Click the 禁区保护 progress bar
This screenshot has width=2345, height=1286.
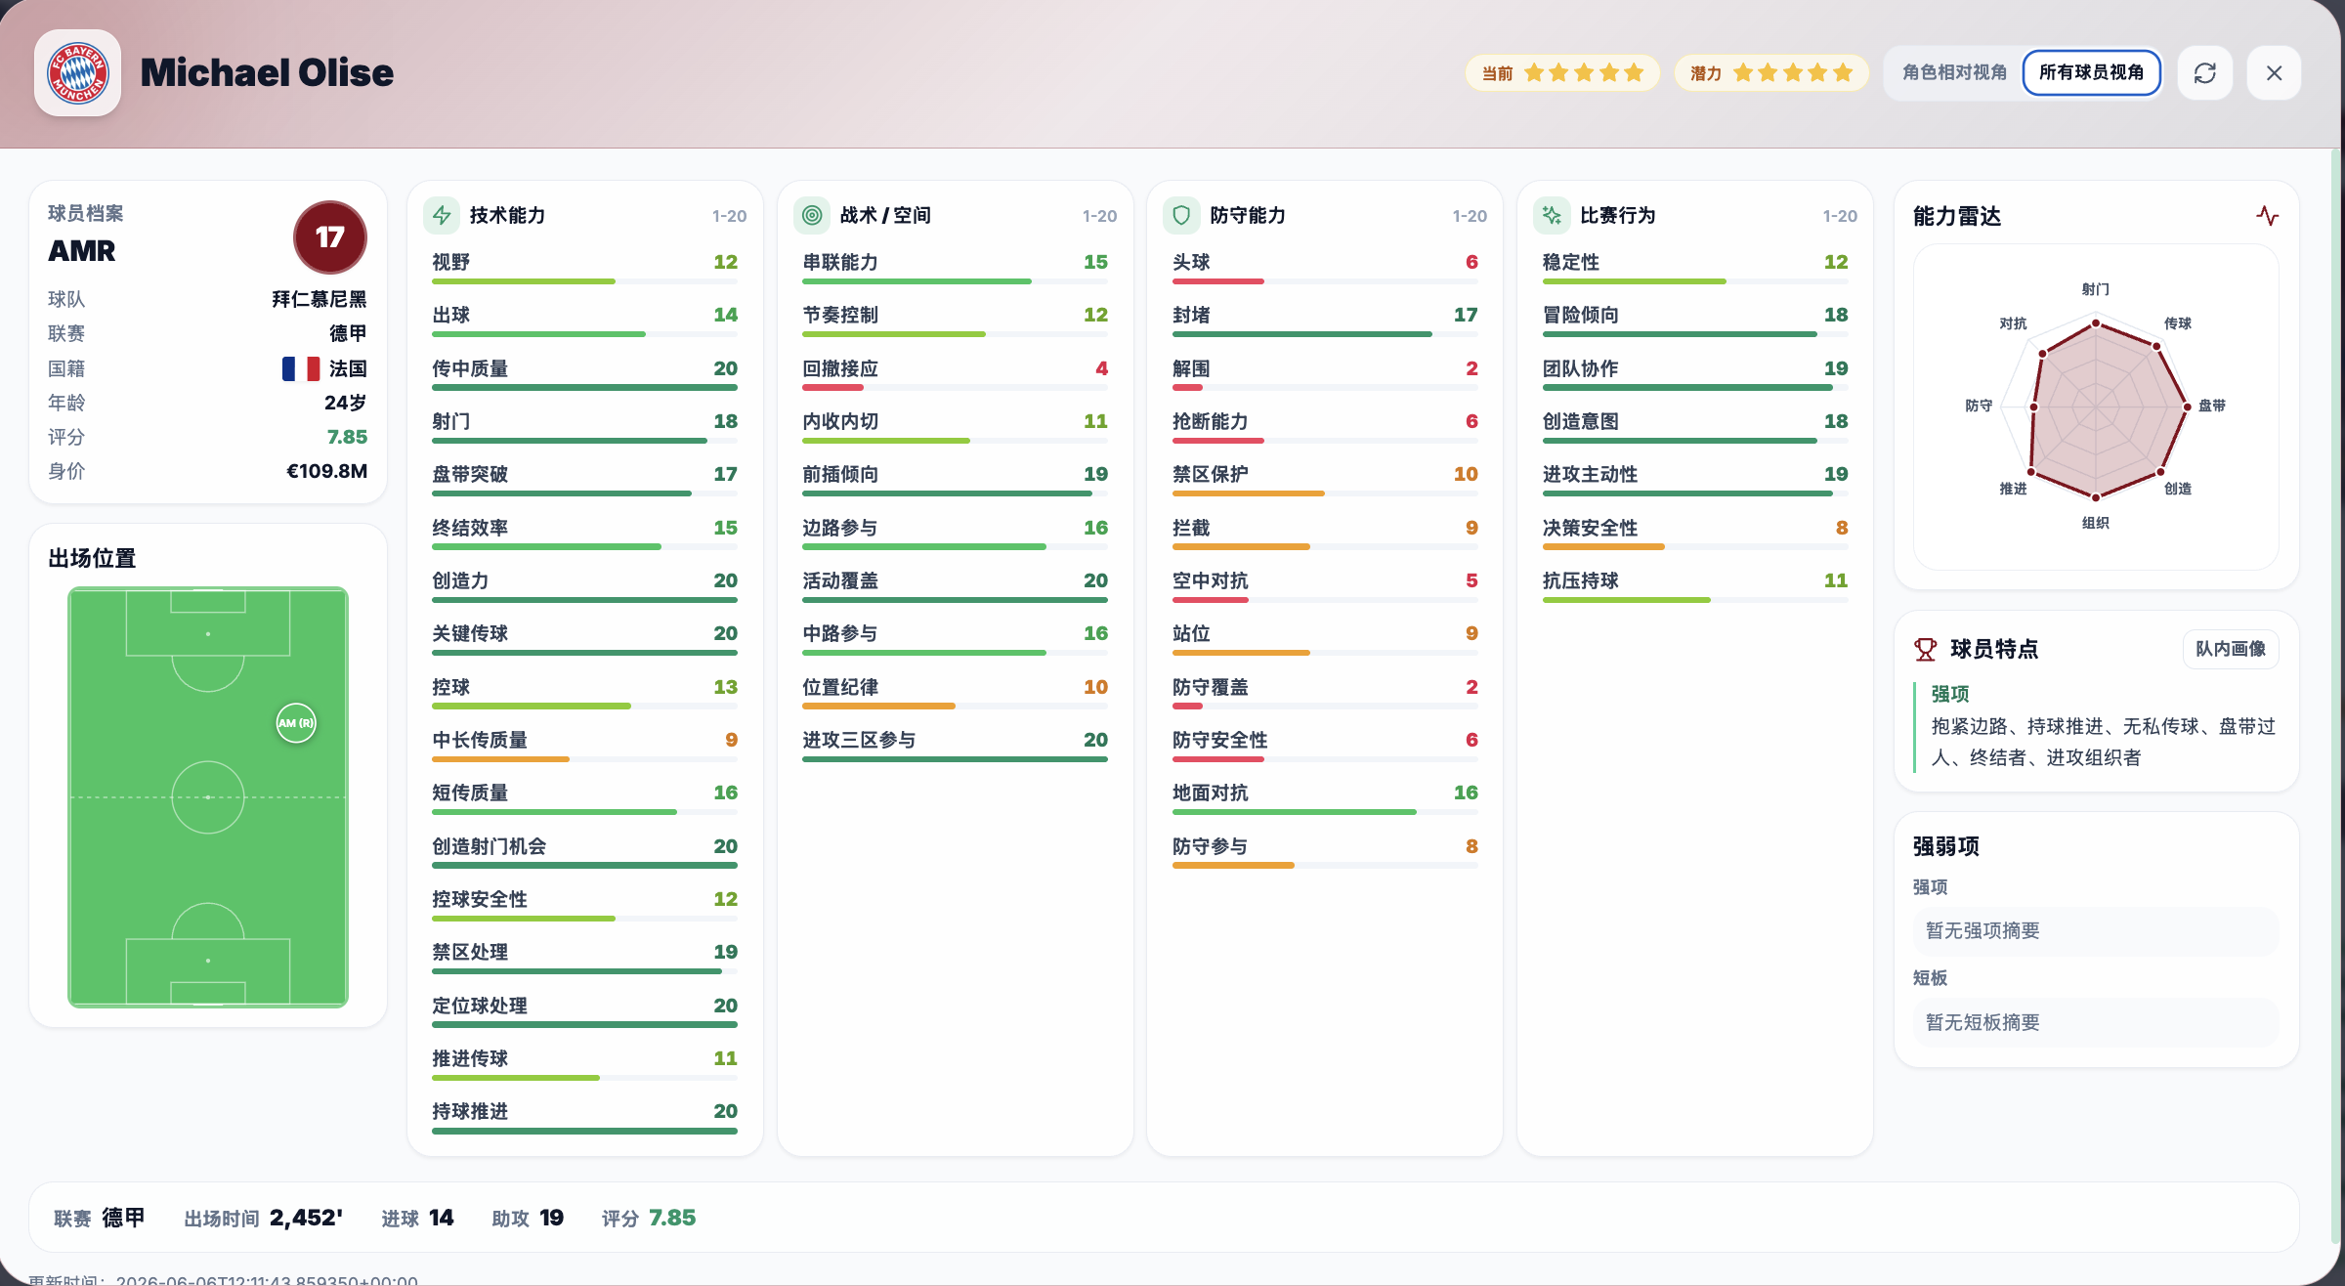(x=1325, y=493)
